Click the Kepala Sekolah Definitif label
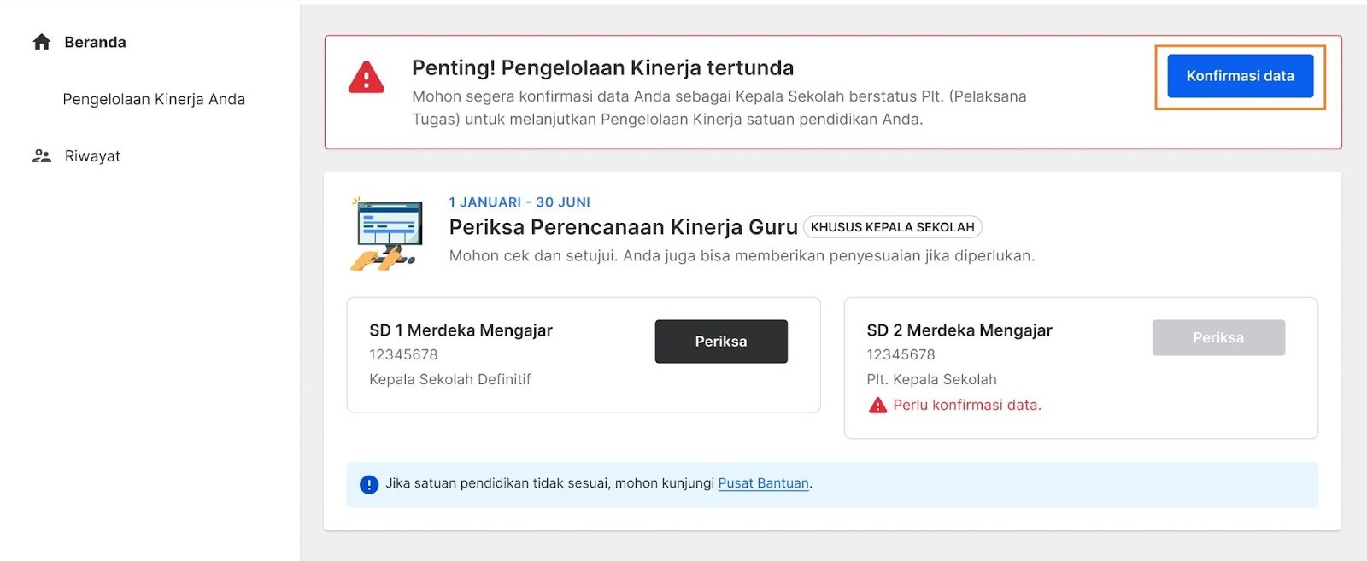The width and height of the screenshot is (1367, 561). click(x=449, y=379)
